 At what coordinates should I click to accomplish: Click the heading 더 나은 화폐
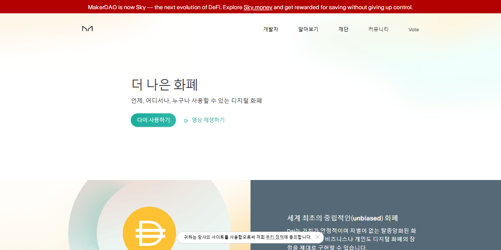[164, 84]
